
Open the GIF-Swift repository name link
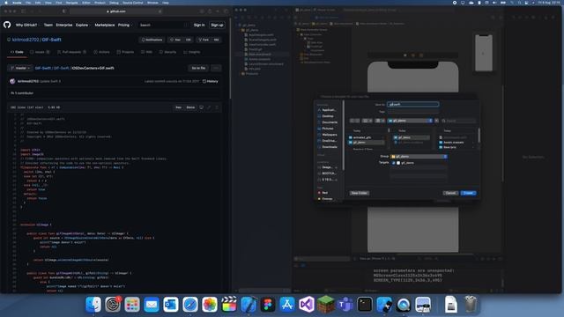pyautogui.click(x=51, y=40)
